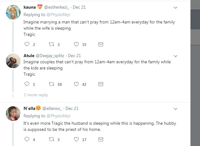Reply to kauna's tweet
The width and height of the screenshot is (200, 146).
point(26,44)
